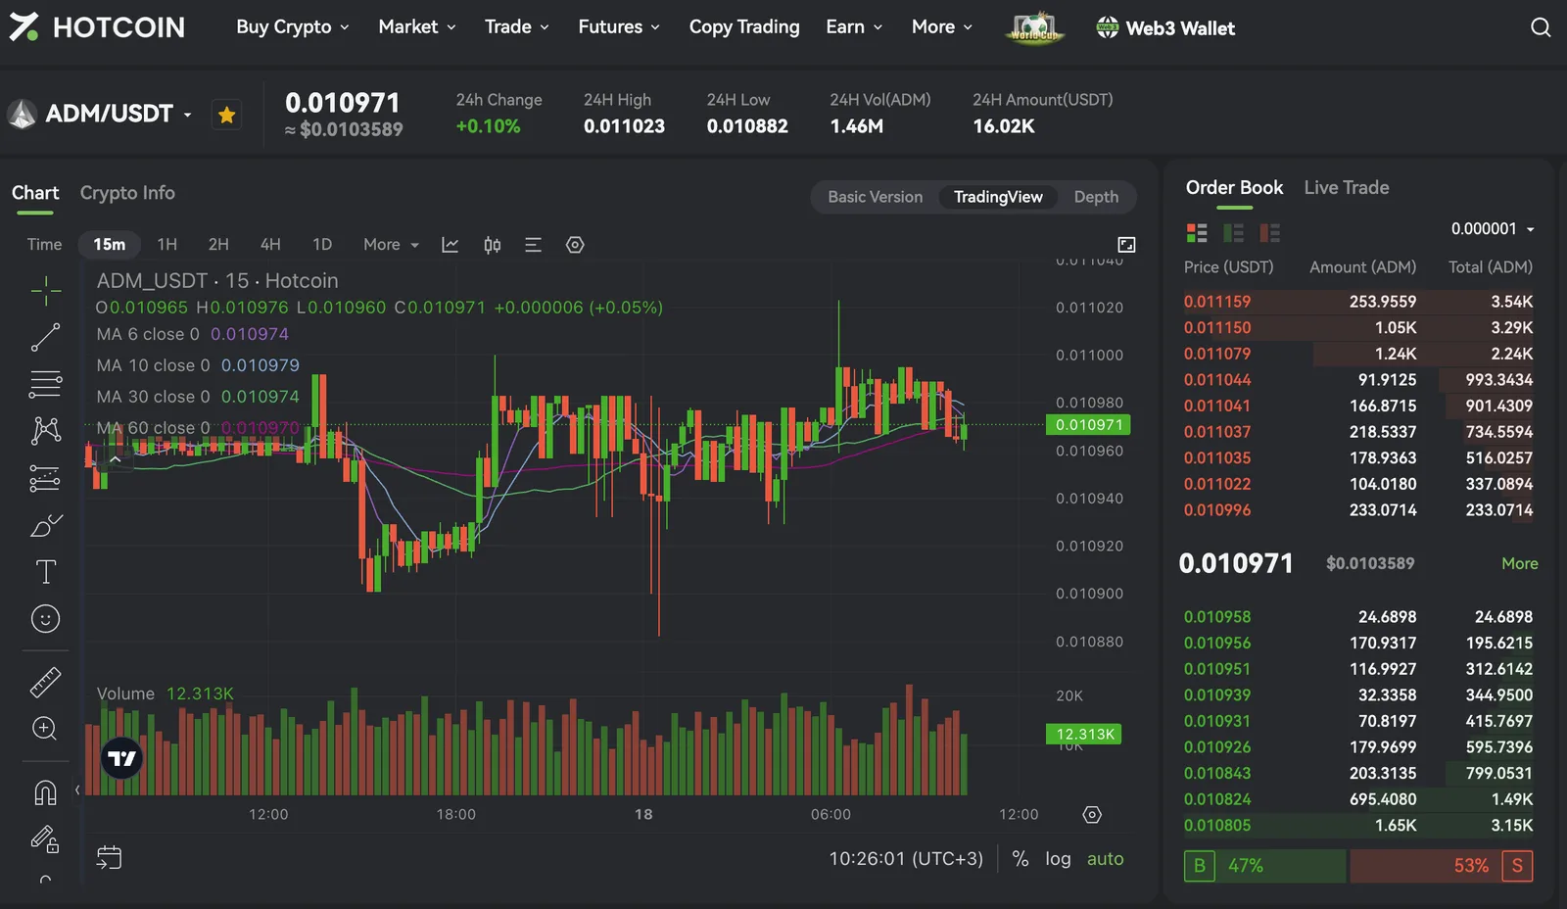Select the brush drawing tool

[x=45, y=525]
